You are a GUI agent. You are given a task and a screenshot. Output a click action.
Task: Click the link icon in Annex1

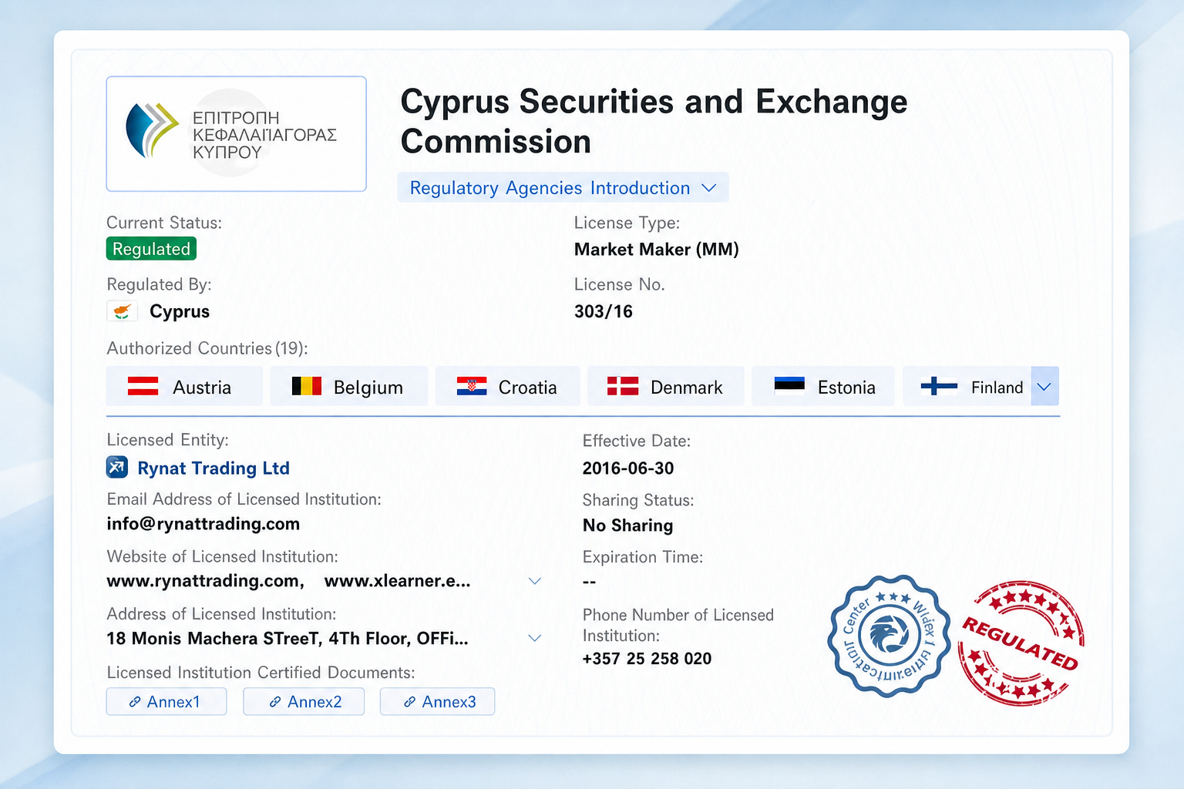(x=135, y=702)
